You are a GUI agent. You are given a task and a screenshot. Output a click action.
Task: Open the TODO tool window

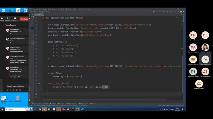click(x=46, y=104)
